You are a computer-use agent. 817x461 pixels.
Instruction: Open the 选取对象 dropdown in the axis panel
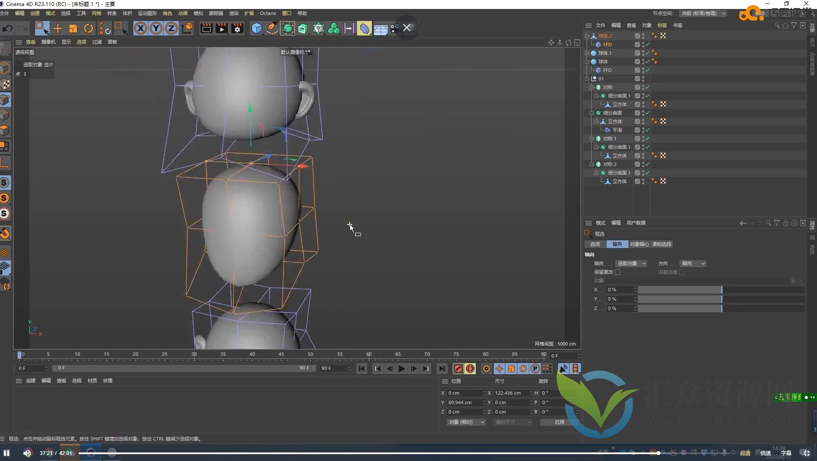(x=631, y=263)
